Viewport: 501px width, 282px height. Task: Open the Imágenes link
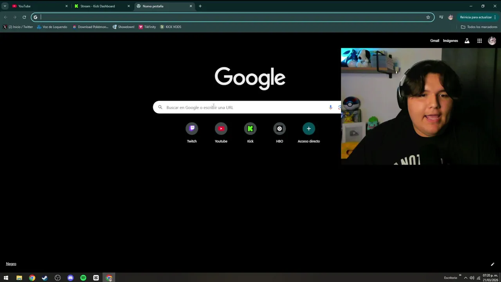451,41
